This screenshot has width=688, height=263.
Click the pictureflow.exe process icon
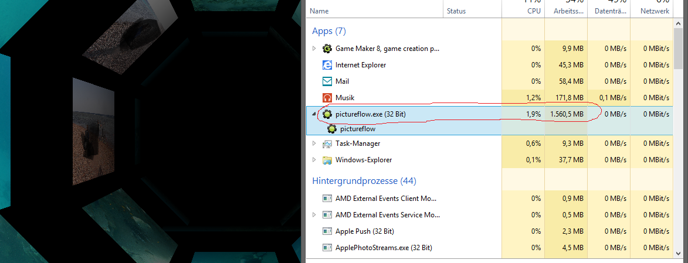(327, 114)
